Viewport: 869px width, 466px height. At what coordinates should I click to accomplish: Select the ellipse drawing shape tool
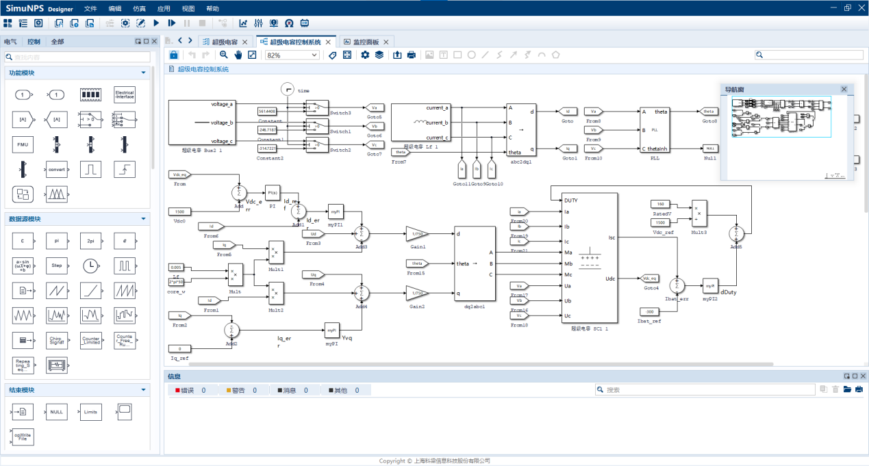pyautogui.click(x=471, y=55)
